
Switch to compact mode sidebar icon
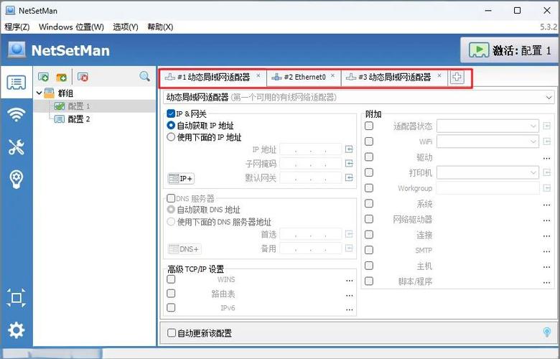click(x=16, y=298)
